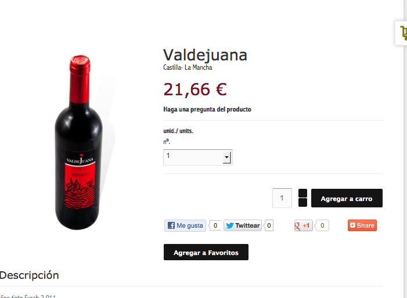
Task: Open the shopping cart icon at edge
Action: (x=402, y=33)
